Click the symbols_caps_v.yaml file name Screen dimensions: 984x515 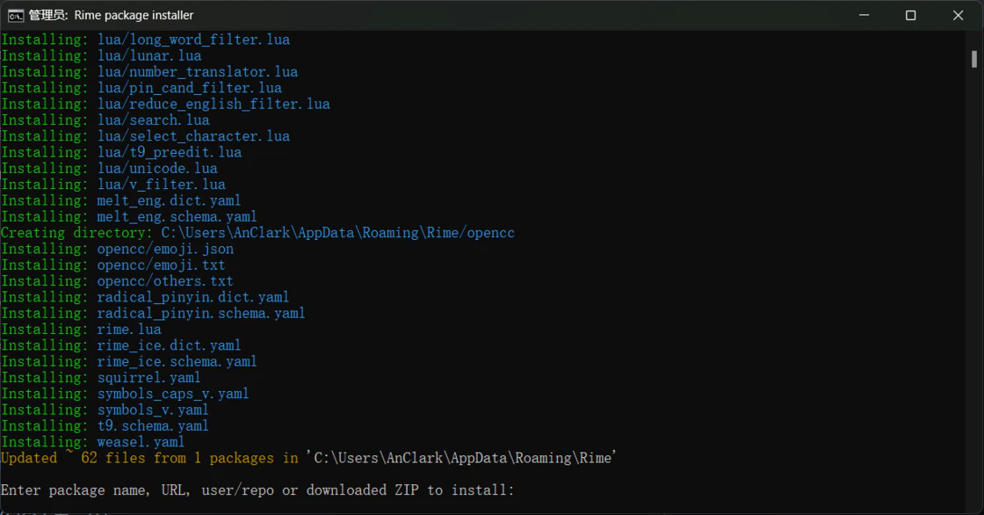point(173,393)
